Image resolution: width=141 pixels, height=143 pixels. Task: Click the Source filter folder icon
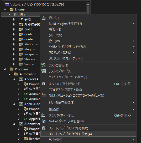[x=21, y=64]
